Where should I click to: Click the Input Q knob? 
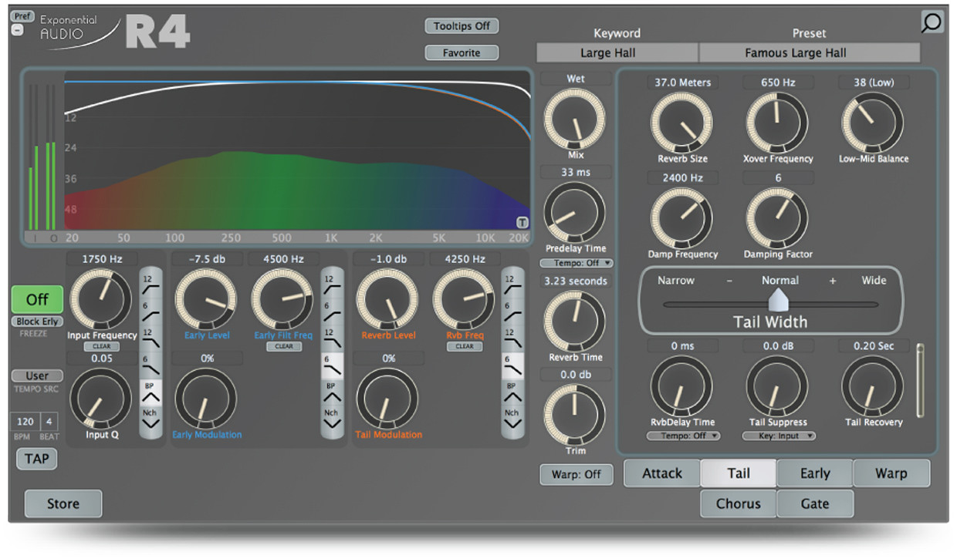(x=101, y=399)
